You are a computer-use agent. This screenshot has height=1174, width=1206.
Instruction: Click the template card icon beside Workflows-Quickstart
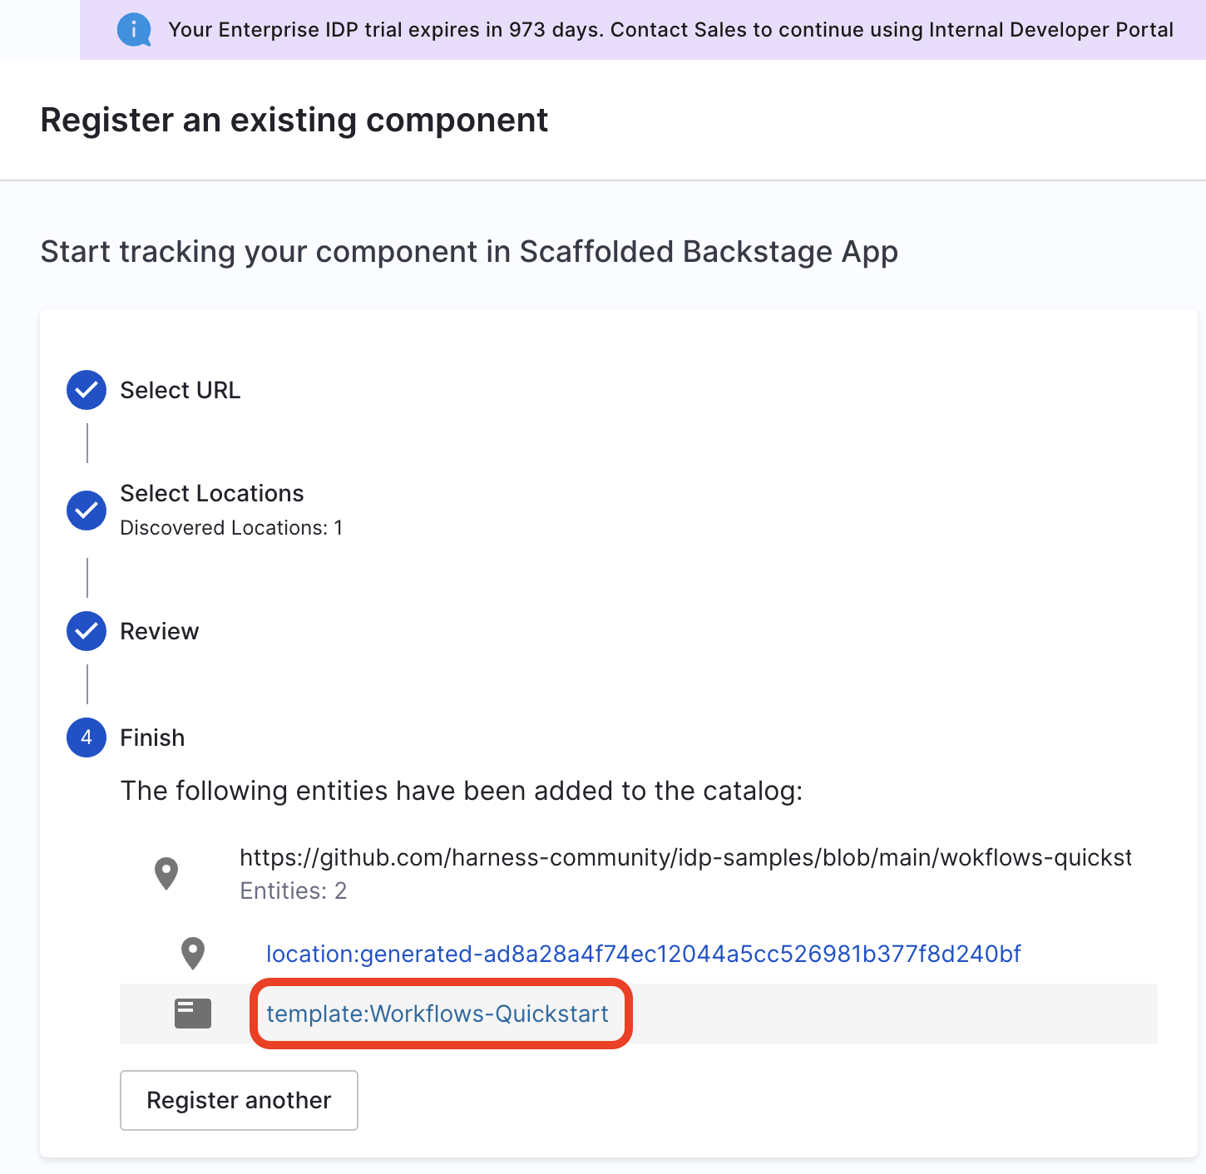click(193, 1014)
